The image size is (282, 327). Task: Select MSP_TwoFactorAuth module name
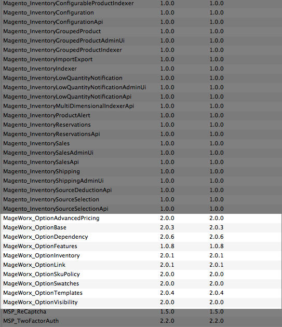pos(31,321)
